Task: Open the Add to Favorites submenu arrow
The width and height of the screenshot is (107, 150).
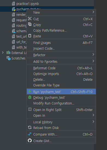Action: (93, 61)
